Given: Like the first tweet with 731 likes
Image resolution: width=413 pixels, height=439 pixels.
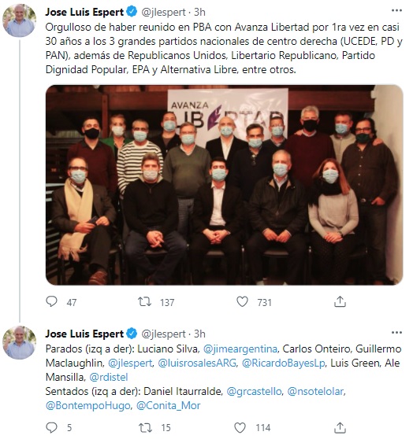Looking at the screenshot, I should (x=242, y=302).
